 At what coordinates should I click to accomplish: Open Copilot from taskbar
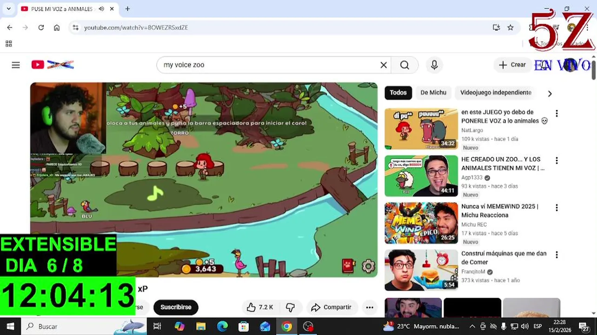[x=179, y=327]
